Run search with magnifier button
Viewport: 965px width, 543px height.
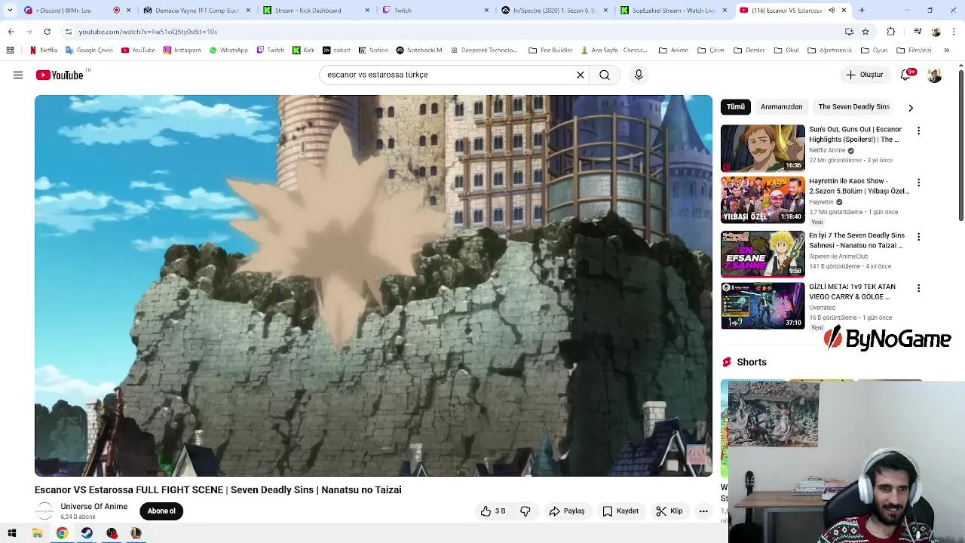pos(605,75)
